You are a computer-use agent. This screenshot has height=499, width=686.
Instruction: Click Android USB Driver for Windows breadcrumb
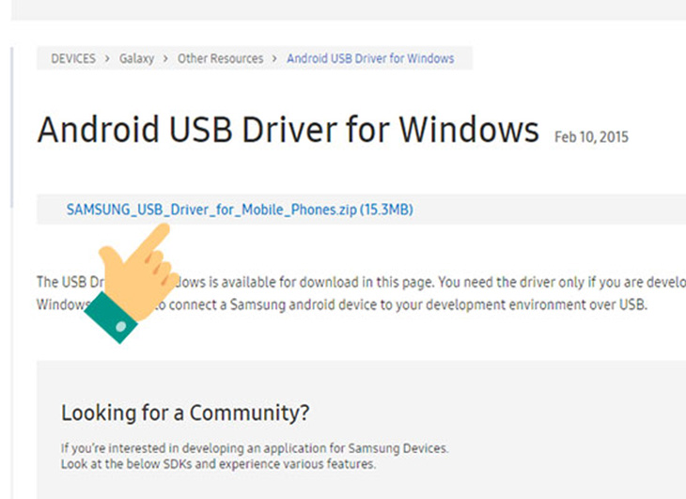click(x=370, y=58)
